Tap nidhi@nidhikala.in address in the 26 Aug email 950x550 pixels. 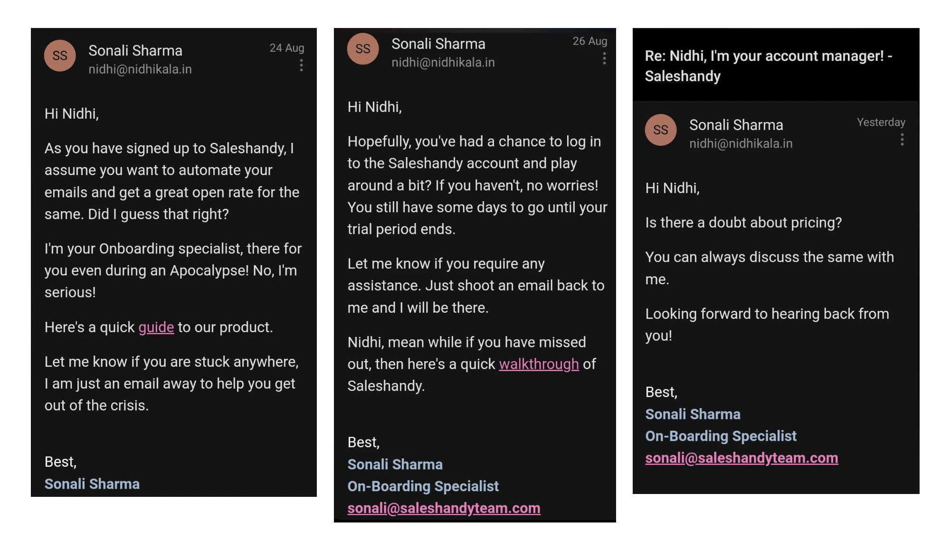(x=443, y=63)
